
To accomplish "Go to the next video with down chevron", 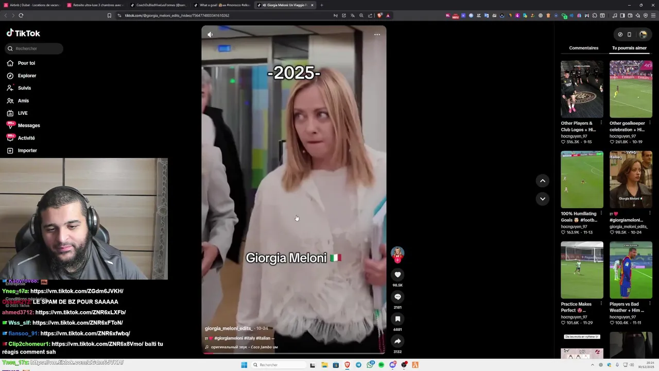I will 543,199.
